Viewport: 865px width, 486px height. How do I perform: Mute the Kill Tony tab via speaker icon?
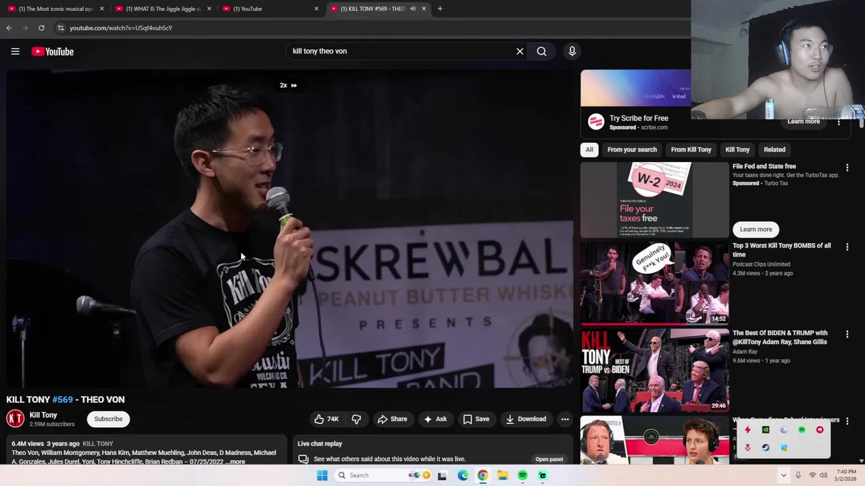tap(413, 9)
